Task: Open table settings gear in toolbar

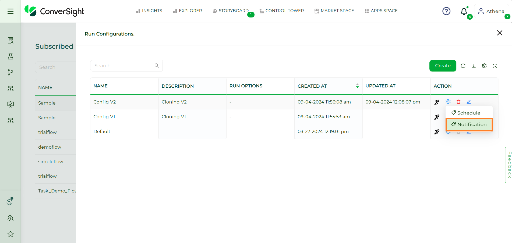Action: pos(484,66)
